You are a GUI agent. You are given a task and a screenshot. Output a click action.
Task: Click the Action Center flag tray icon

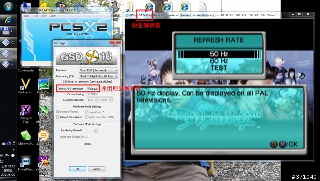tap(7, 156)
